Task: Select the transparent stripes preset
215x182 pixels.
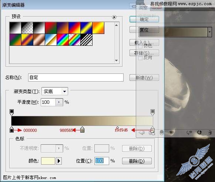Action: tap(86, 40)
